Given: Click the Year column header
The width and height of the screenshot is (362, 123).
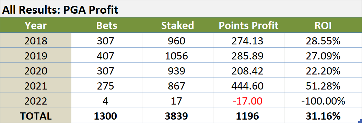Looking at the screenshot, I should click(x=36, y=26).
